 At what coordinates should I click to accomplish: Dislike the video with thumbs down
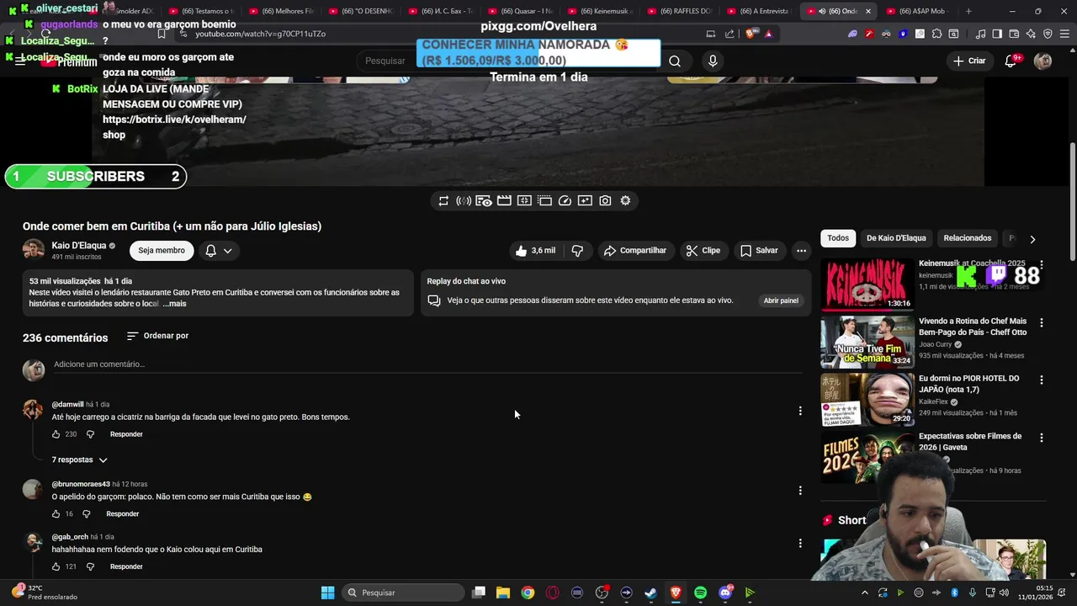tap(577, 251)
